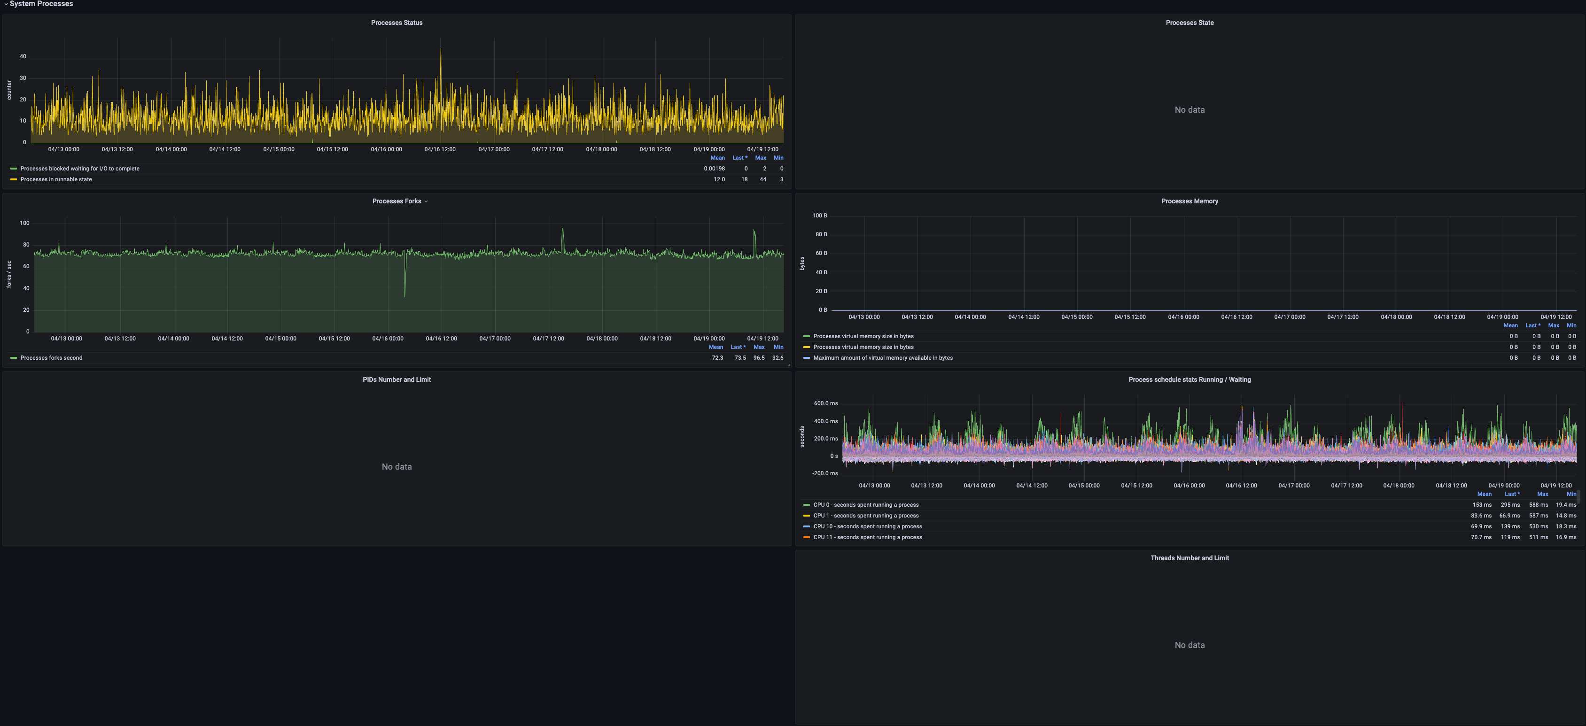Toggle series 'Maximum amount of virtual memory available in bytes'
The width and height of the screenshot is (1586, 726).
point(883,358)
